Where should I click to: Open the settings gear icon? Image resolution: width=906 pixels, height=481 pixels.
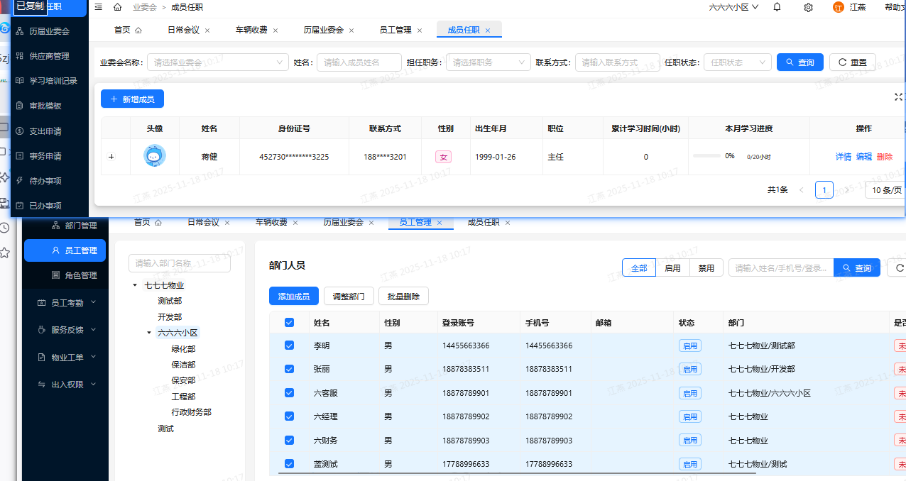[808, 7]
